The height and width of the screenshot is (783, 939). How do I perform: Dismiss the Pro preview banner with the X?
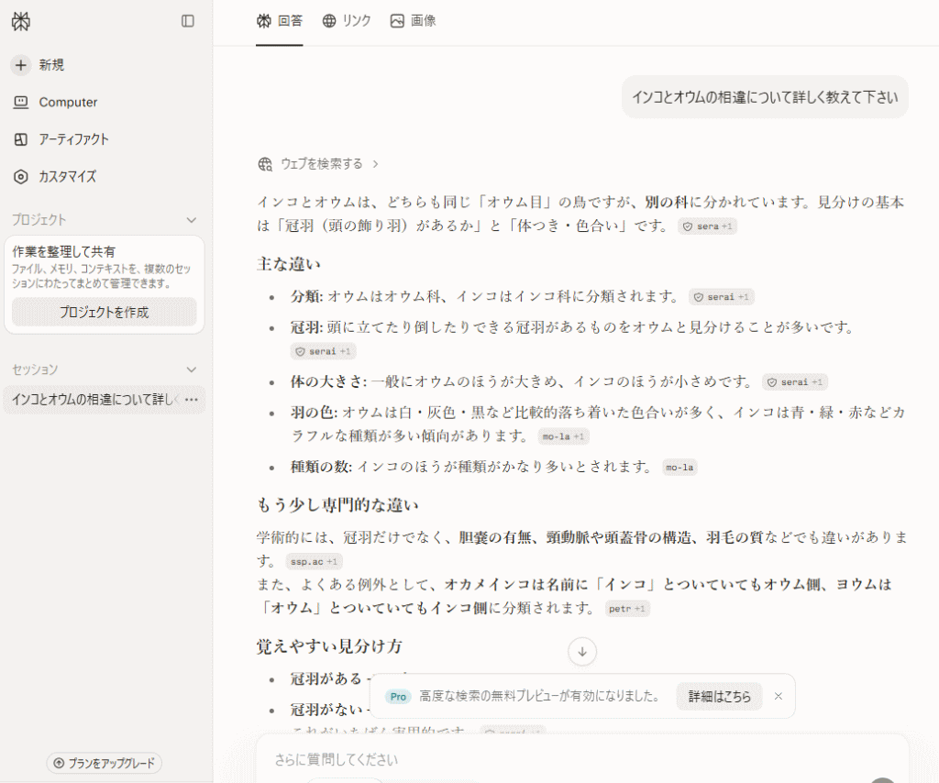point(779,696)
